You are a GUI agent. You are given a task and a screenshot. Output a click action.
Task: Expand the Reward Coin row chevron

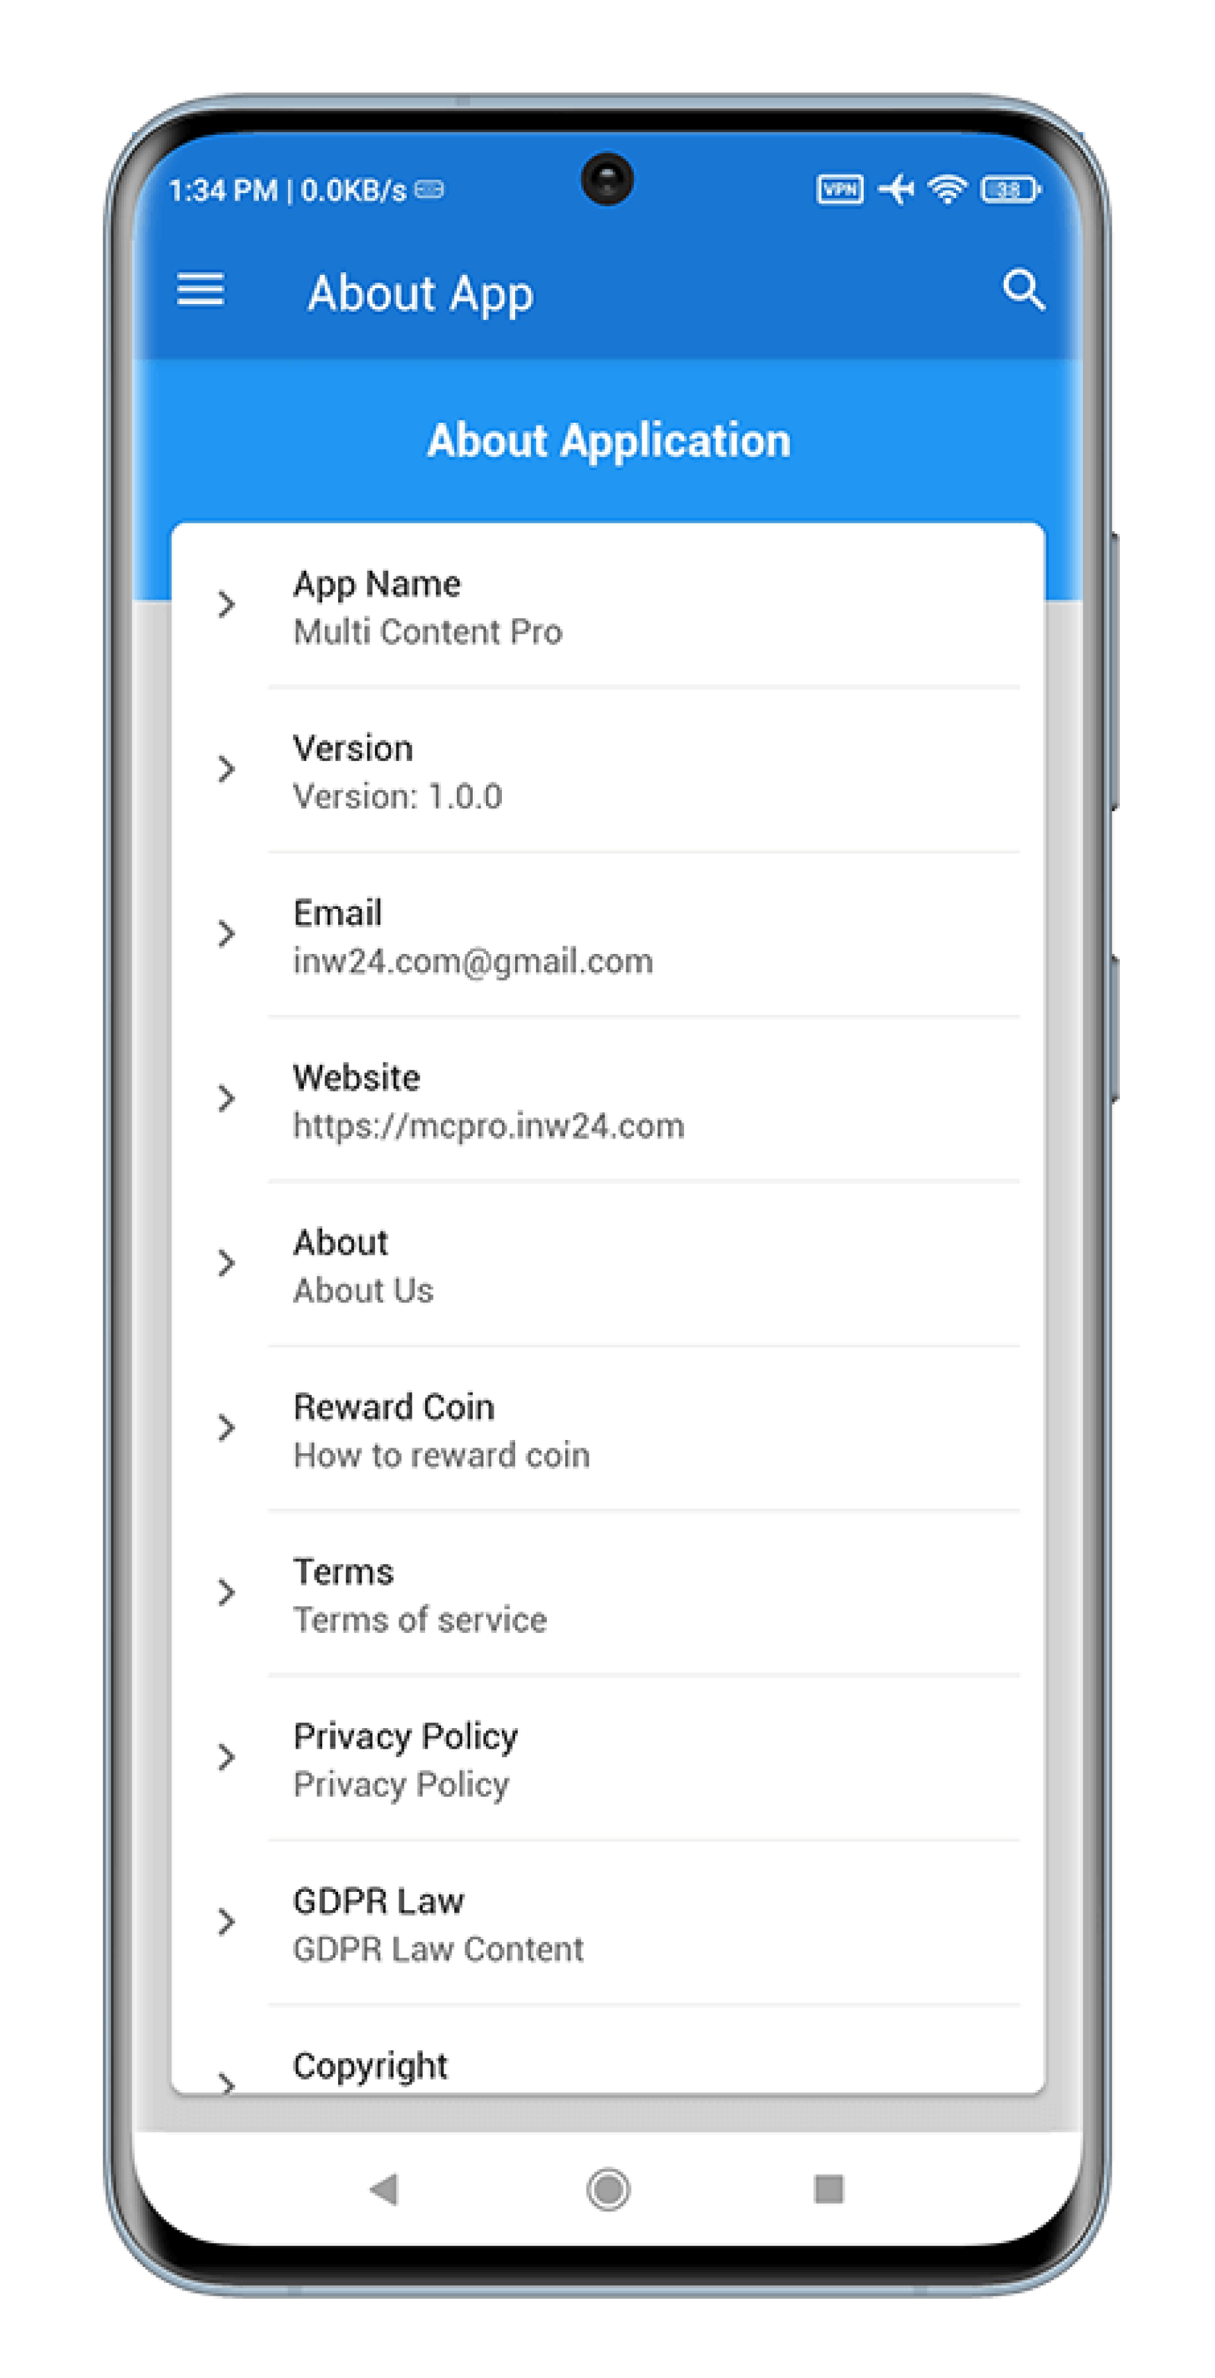(226, 1428)
